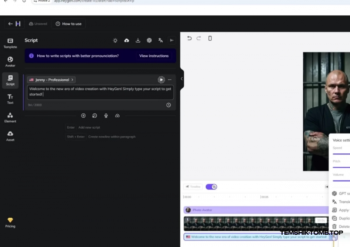Image resolution: width=350 pixels, height=247 pixels.
Task: Click the upload audio icon below the script
Action: tap(117, 116)
